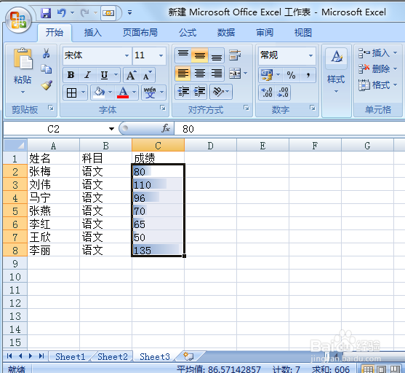The width and height of the screenshot is (405, 373).
Task: Align text right
Action: 217,74
